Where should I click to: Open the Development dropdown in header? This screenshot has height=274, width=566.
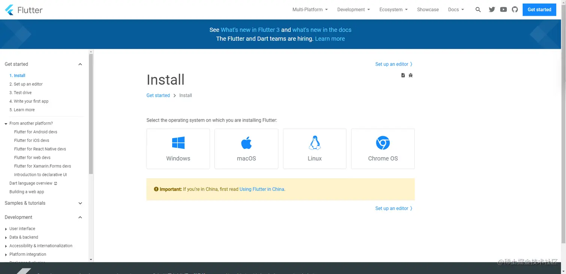[x=353, y=10]
